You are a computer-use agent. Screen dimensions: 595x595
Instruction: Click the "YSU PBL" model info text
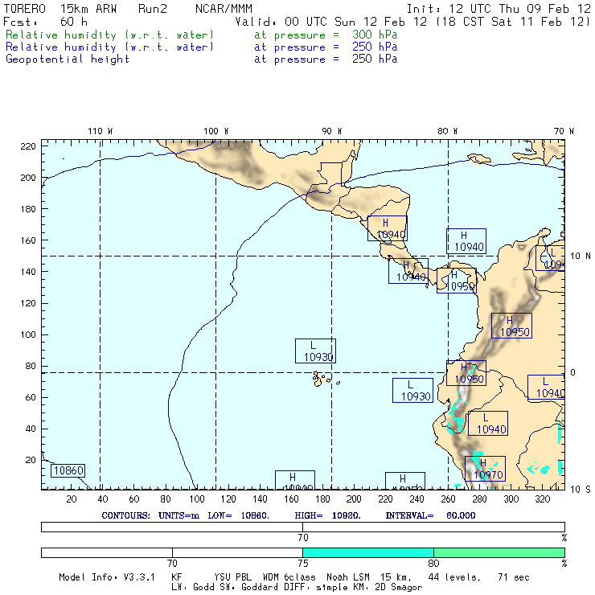tap(232, 577)
